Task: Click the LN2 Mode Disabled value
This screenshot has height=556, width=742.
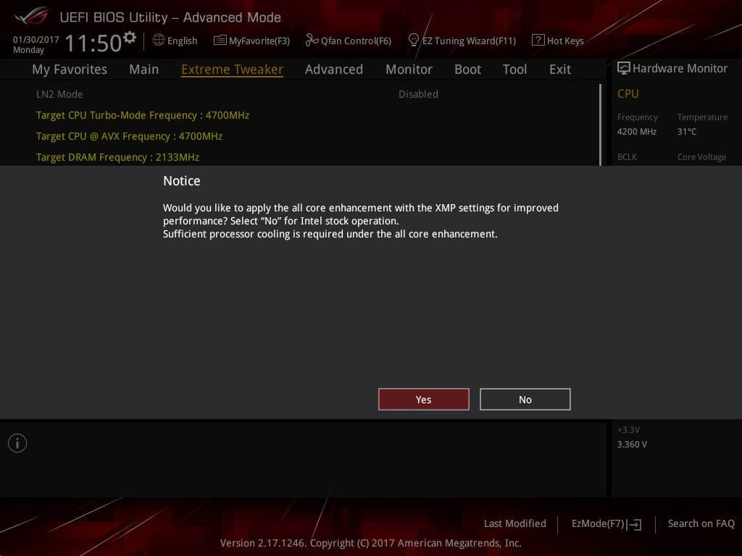Action: (418, 94)
